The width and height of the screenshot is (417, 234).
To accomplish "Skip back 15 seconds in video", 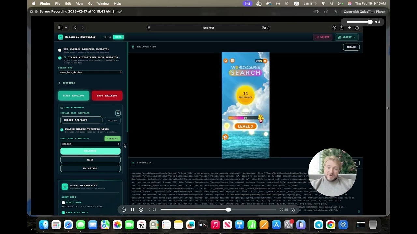I will point(124,210).
